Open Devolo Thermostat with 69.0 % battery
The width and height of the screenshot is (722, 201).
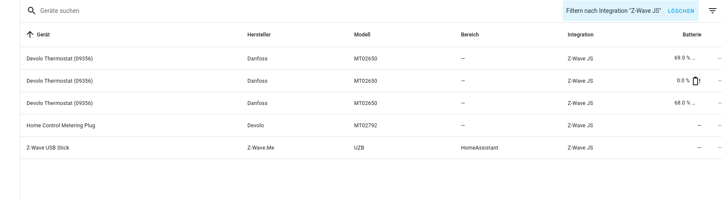coord(60,59)
